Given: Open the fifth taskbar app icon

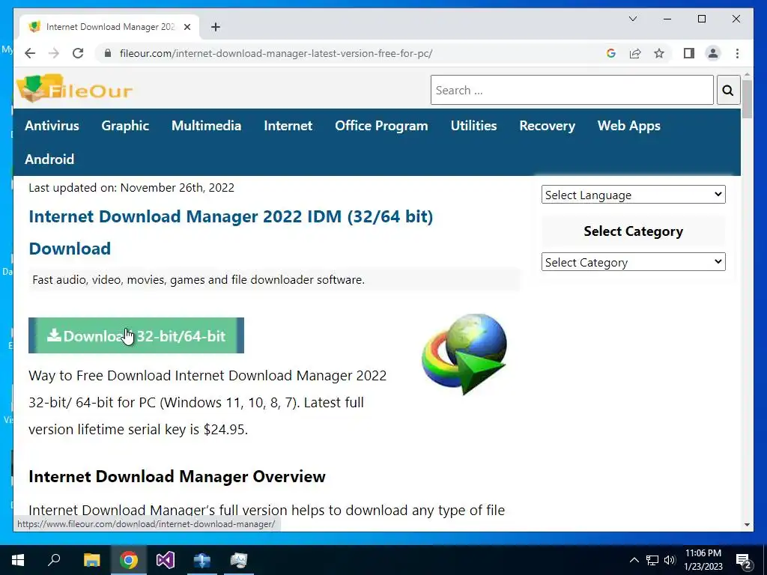Looking at the screenshot, I should click(239, 560).
